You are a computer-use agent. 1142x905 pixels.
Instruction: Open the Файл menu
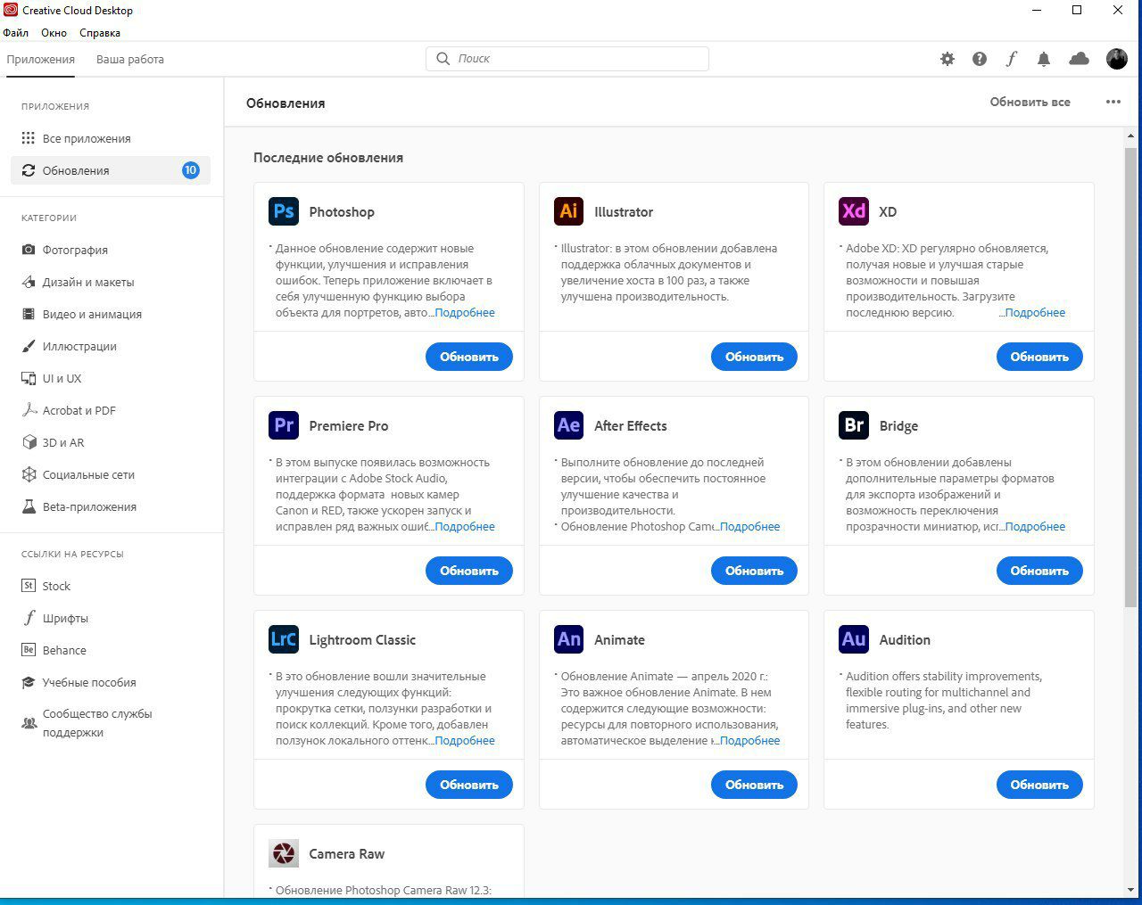coord(16,33)
